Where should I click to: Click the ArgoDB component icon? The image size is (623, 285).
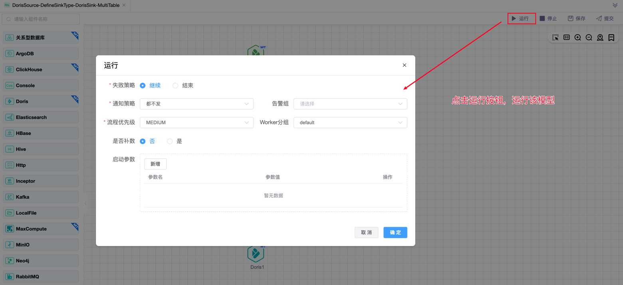click(10, 53)
